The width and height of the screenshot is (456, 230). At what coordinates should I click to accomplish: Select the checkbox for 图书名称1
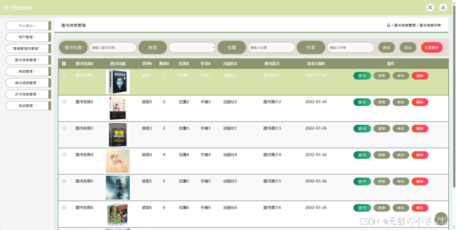point(64,75)
